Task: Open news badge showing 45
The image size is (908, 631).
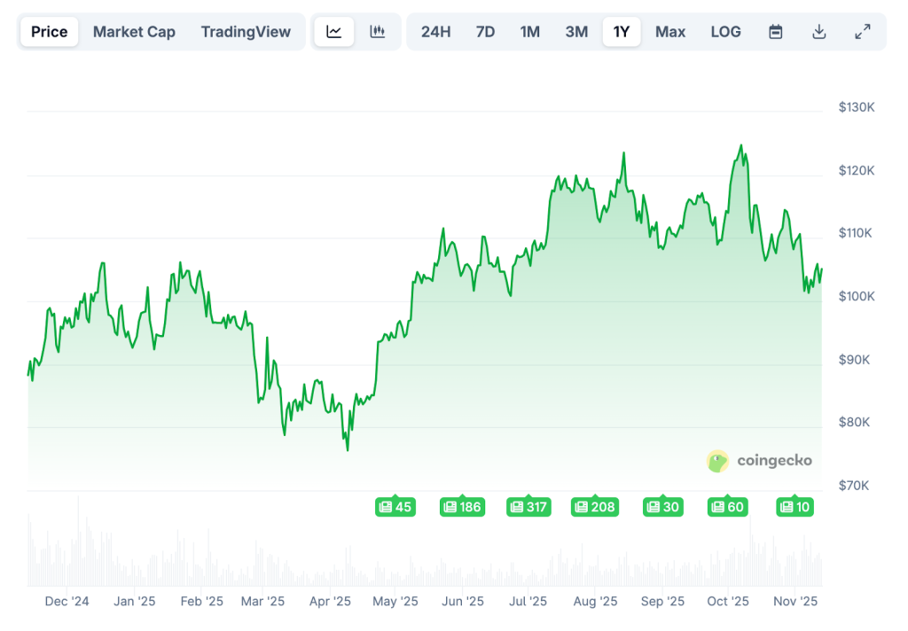Action: click(395, 507)
